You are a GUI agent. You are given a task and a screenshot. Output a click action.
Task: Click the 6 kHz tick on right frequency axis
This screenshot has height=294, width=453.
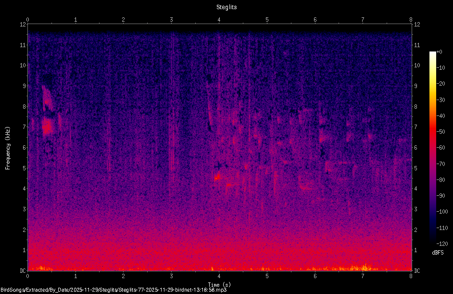[416, 147]
